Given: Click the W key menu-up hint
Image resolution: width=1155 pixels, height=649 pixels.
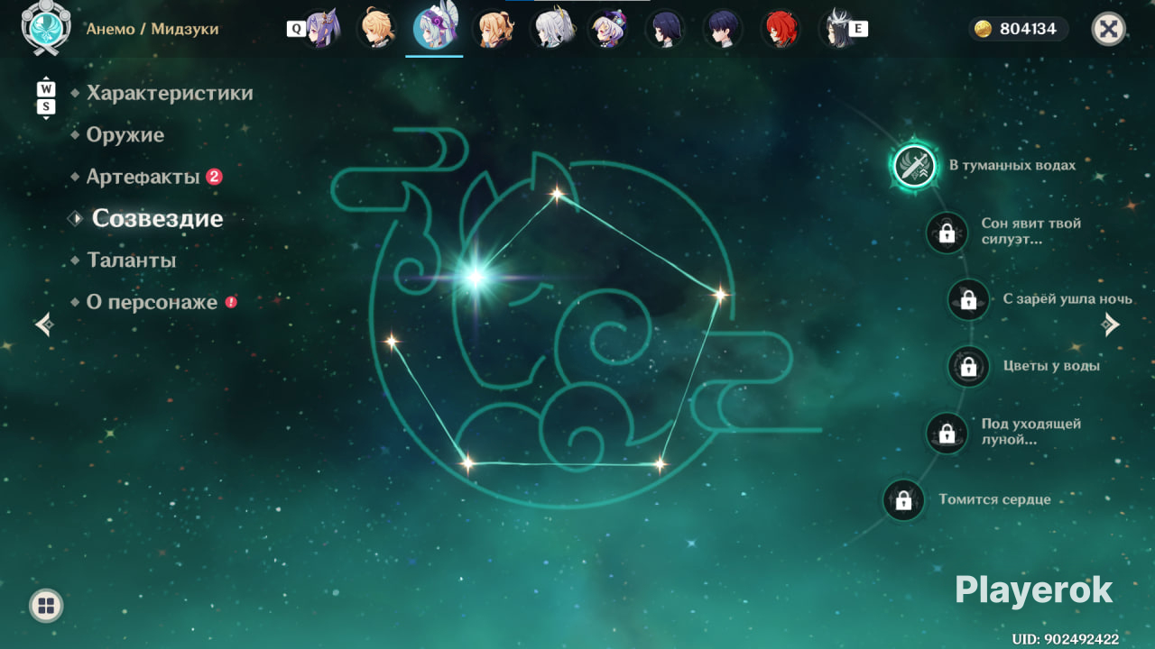Looking at the screenshot, I should [x=46, y=89].
